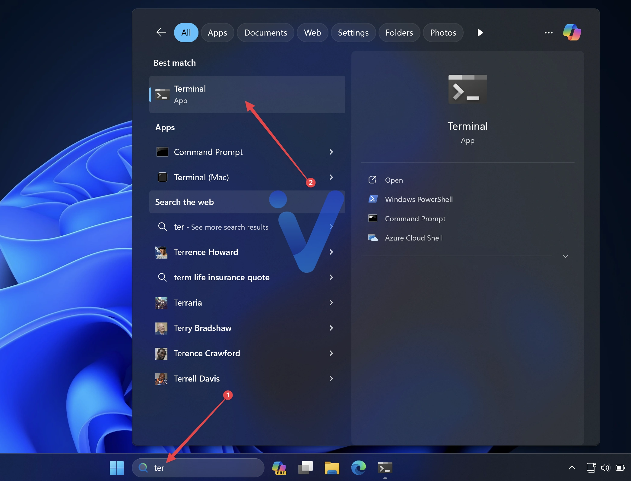This screenshot has height=481, width=631.
Task: Navigate back using arrow button
Action: [x=161, y=32]
